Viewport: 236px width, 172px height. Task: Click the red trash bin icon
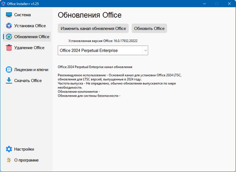9,48
